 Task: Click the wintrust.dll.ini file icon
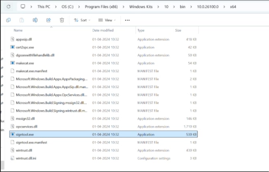click(12, 158)
